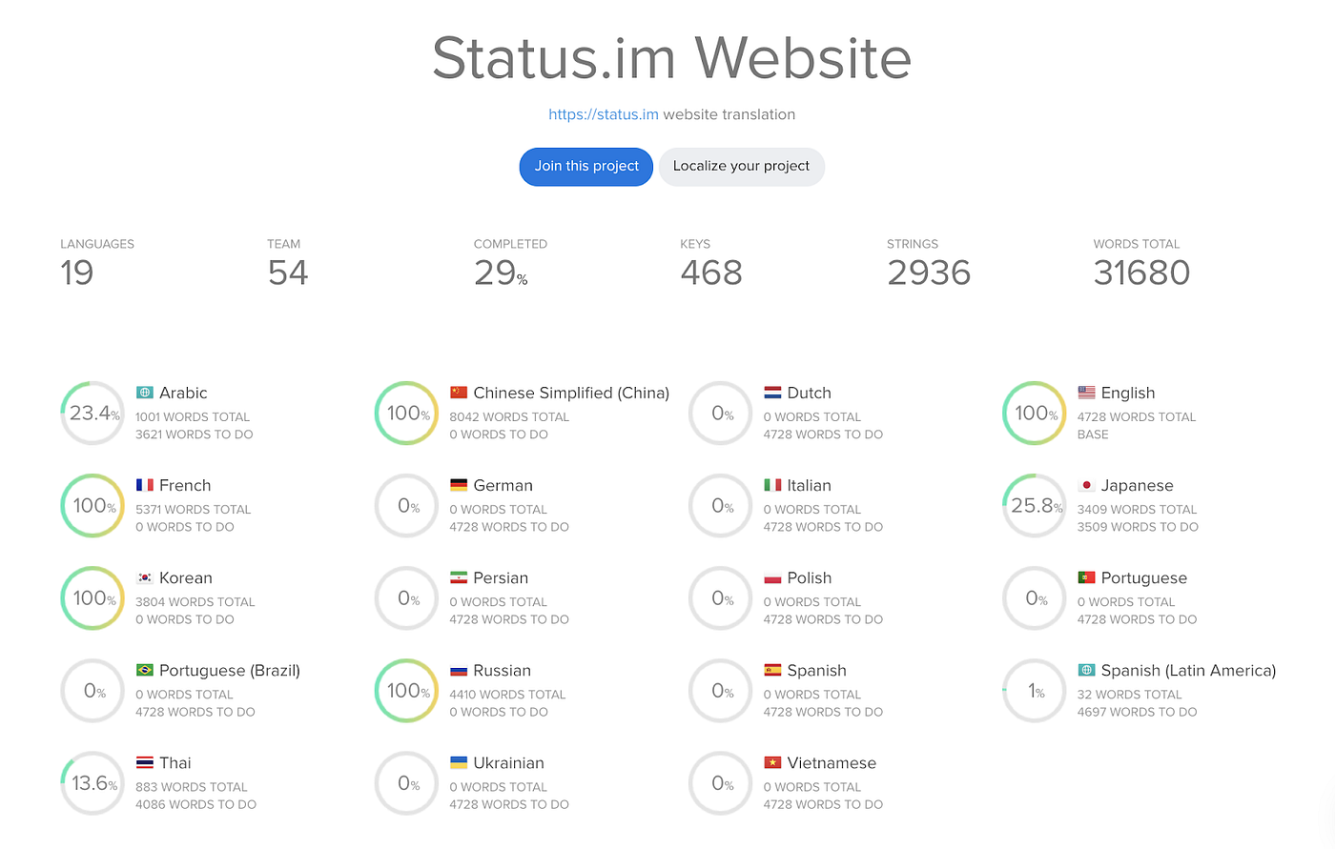Click the '3509 WORDS TO DO' text

click(1138, 527)
